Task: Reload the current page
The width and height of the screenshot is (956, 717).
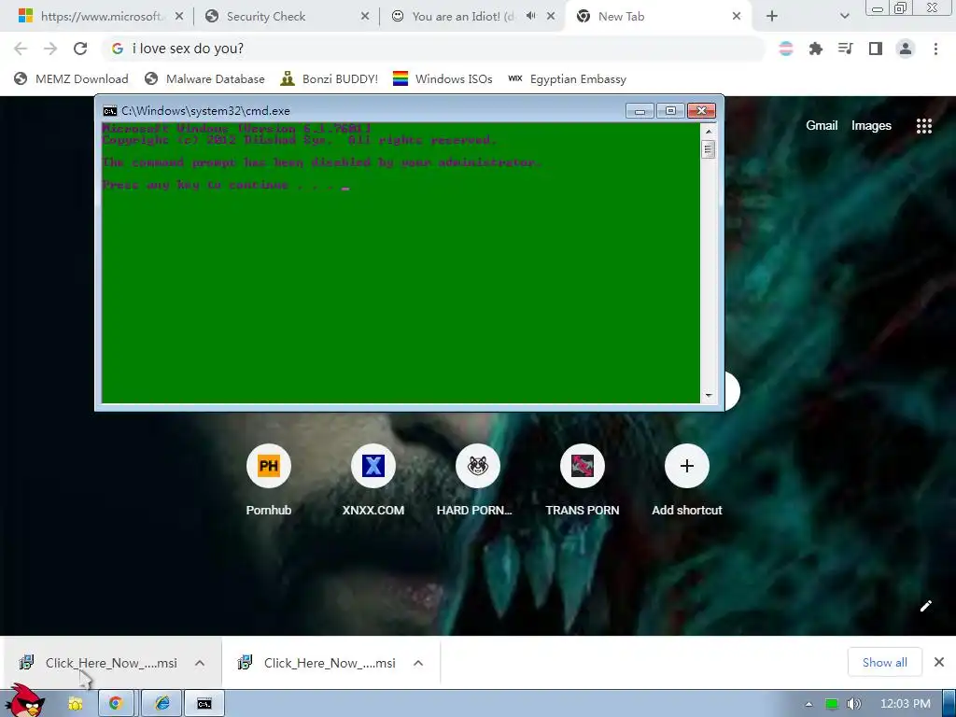Action: [80, 49]
